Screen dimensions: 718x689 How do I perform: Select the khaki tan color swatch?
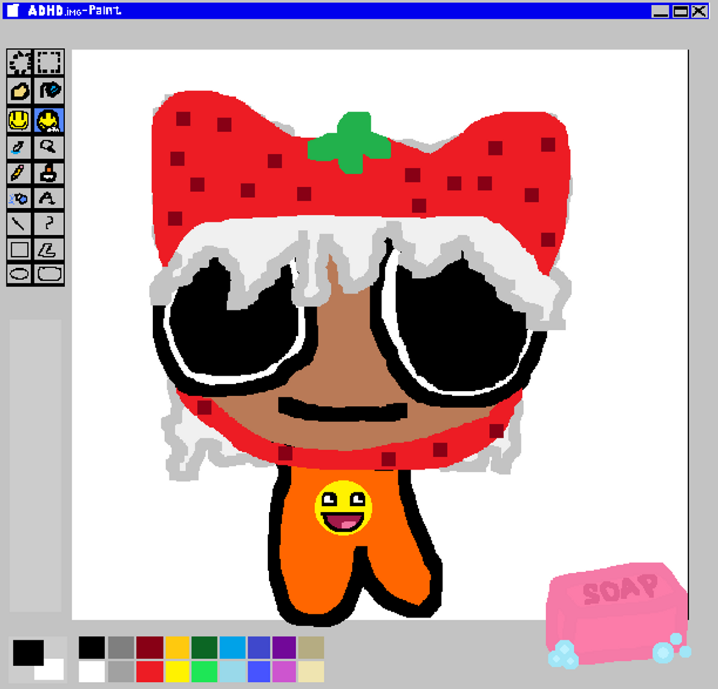[311, 647]
